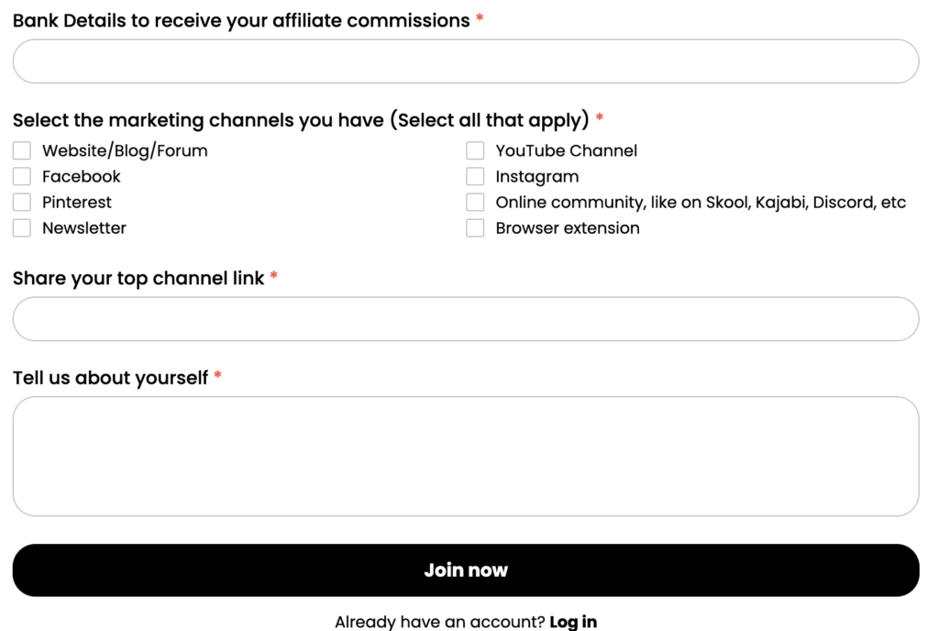This screenshot has height=631, width=939.
Task: Click the 'Tell us about yourself' label text
Action: [110, 377]
